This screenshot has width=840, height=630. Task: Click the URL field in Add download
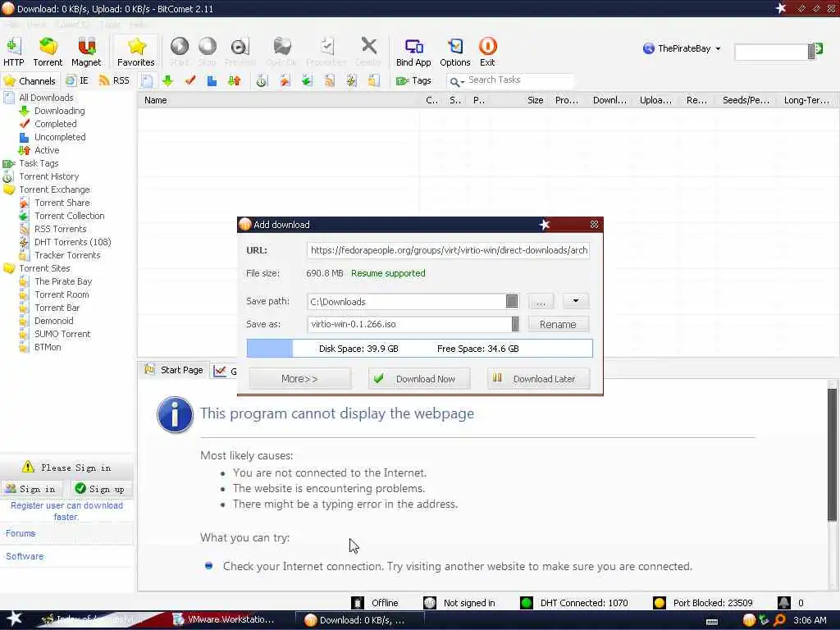pyautogui.click(x=449, y=250)
